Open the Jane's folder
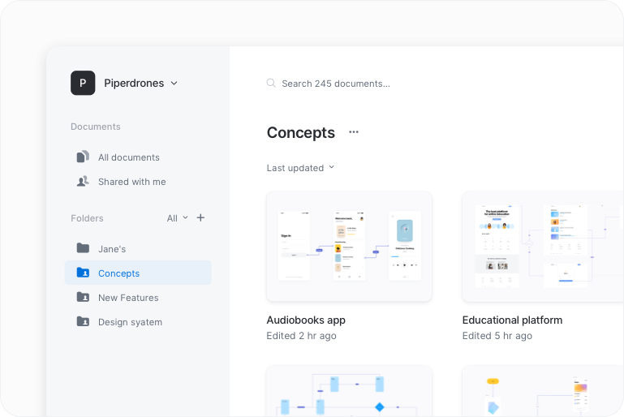This screenshot has width=624, height=417. (x=138, y=249)
